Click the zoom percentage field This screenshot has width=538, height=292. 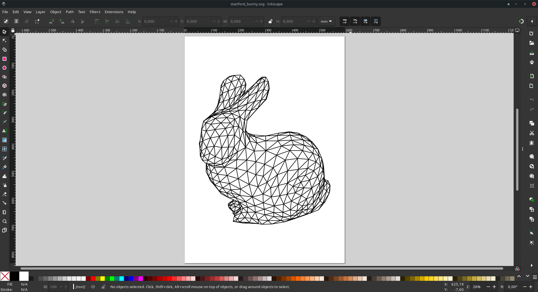tap(478, 287)
